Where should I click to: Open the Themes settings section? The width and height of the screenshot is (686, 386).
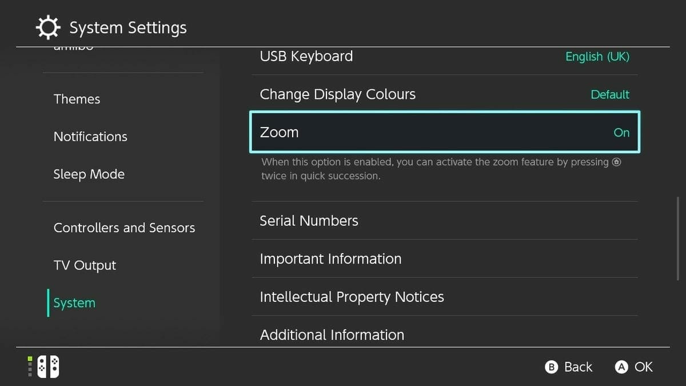click(77, 99)
